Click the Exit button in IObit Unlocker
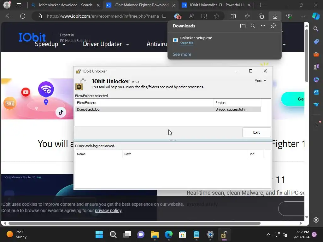The height and width of the screenshot is (242, 323). click(x=256, y=132)
